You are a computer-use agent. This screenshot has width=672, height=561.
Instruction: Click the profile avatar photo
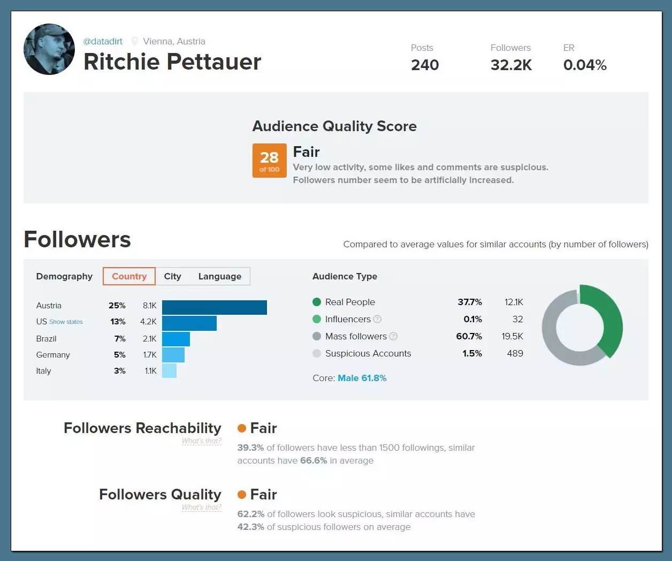(49, 49)
